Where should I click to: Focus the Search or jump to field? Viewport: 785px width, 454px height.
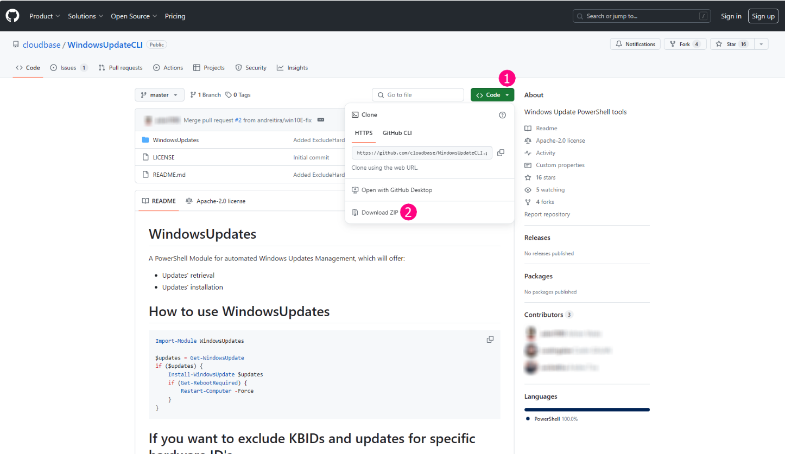pos(642,16)
